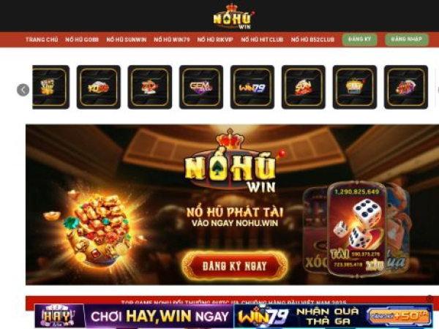Image resolution: width=439 pixels, height=329 pixels.
Task: Click the Win79 Nhận Quà Thả Ga ad
Action: point(333,316)
